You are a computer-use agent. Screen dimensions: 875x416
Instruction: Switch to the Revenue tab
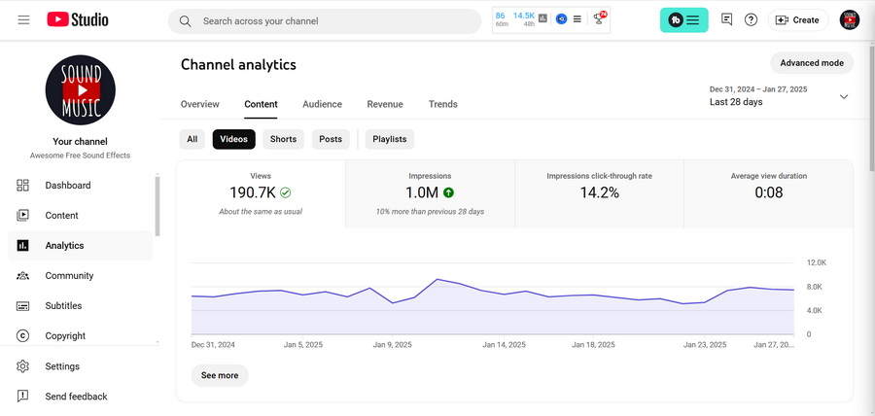click(385, 104)
